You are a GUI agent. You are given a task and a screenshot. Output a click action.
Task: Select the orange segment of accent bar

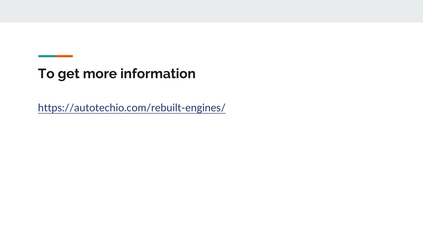64,56
